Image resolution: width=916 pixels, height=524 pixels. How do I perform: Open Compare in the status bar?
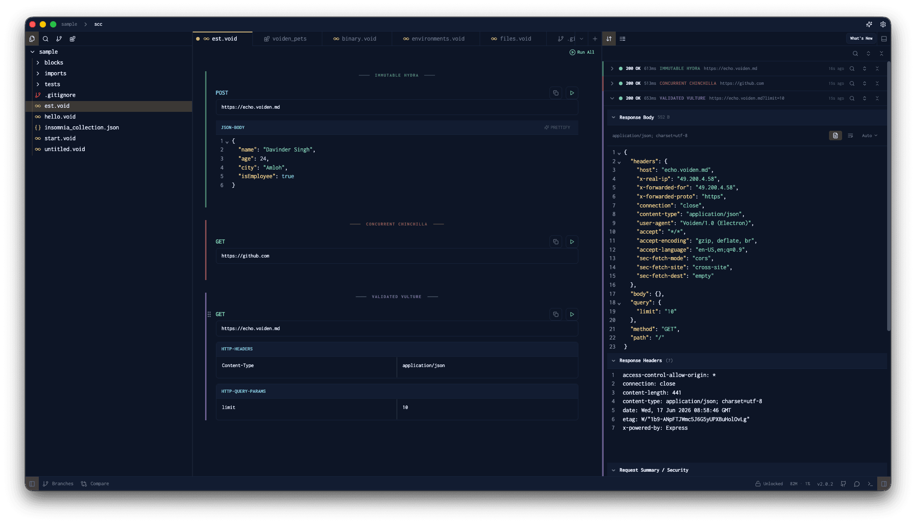[95, 484]
